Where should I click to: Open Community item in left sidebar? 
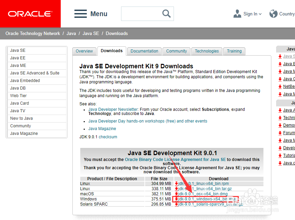coord(37,126)
